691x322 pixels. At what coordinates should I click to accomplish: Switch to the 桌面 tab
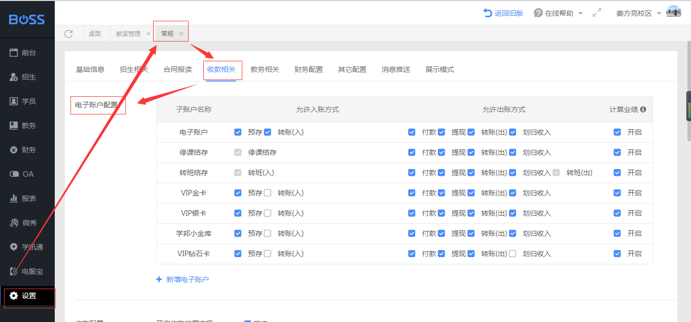(95, 33)
